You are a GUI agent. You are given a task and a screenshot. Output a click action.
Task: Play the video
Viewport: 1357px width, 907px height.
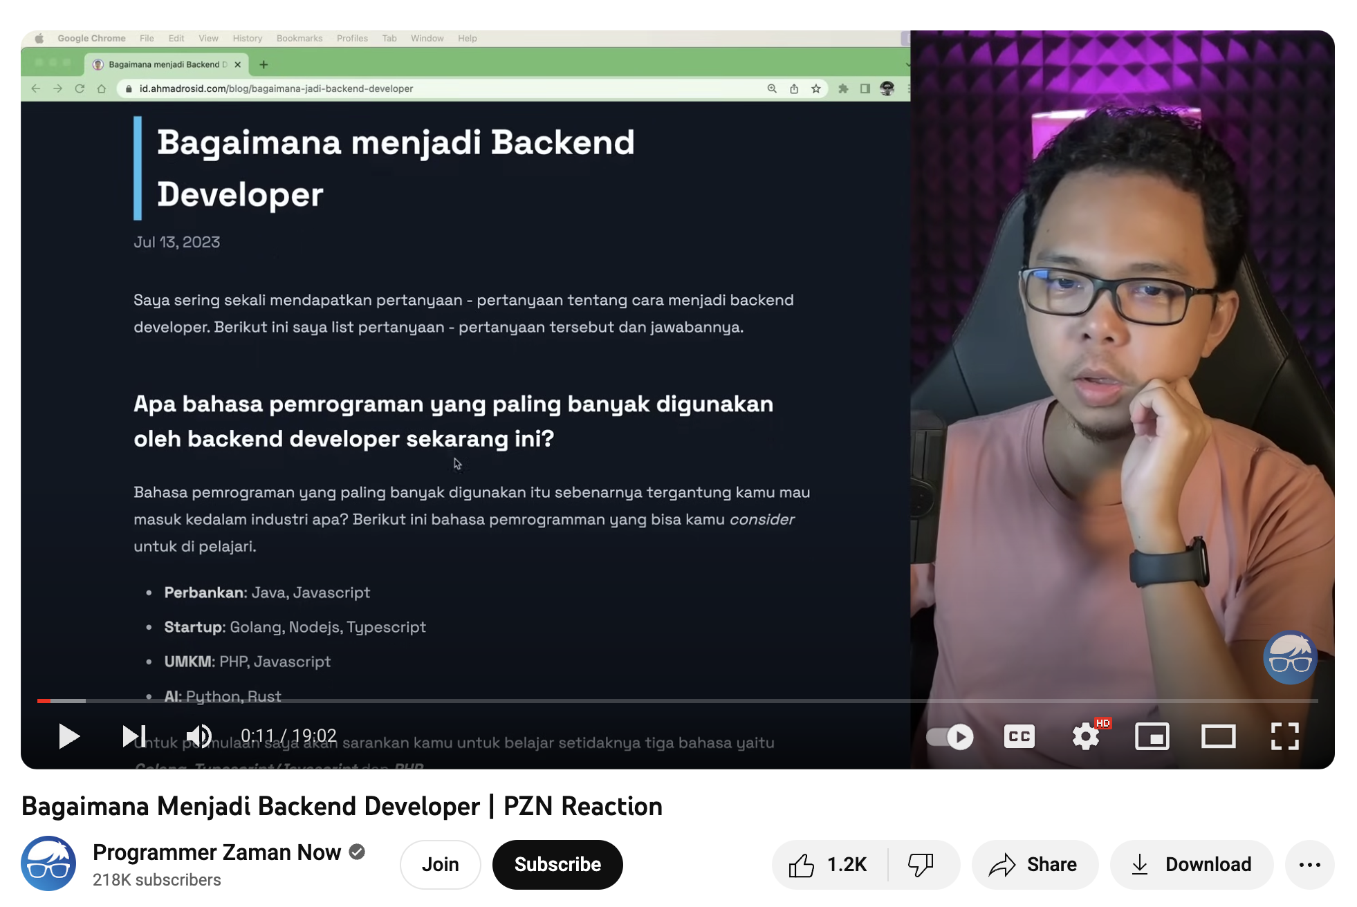(68, 736)
